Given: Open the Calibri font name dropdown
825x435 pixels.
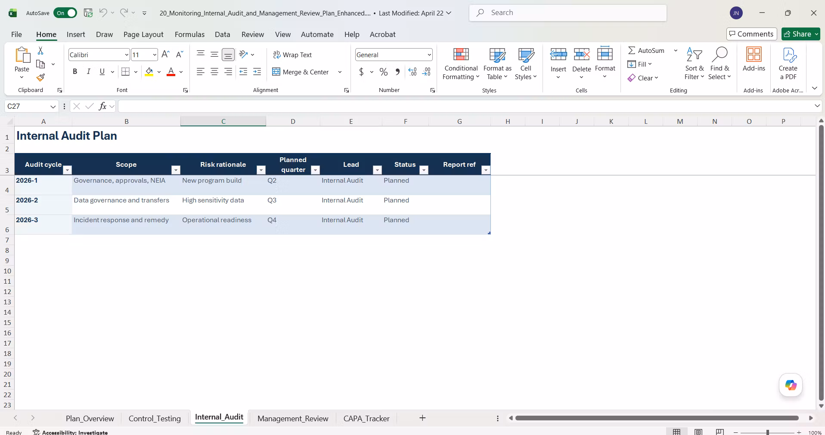Looking at the screenshot, I should (x=127, y=55).
